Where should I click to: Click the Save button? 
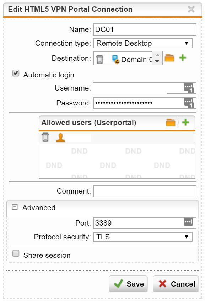(128, 284)
